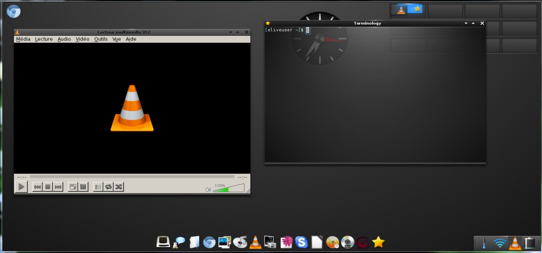This screenshot has width=542, height=253.
Task: Open the Média menu
Action: [x=23, y=39]
